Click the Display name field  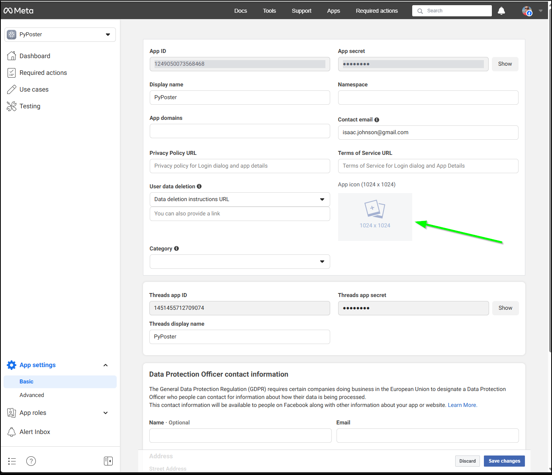pyautogui.click(x=240, y=98)
